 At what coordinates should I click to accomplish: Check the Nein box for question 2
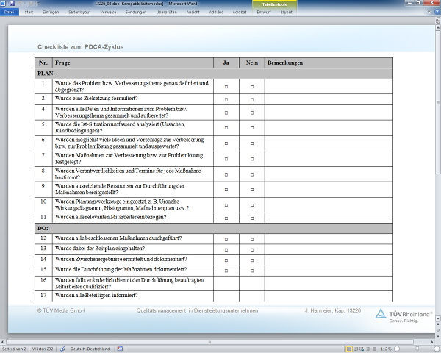coord(251,98)
